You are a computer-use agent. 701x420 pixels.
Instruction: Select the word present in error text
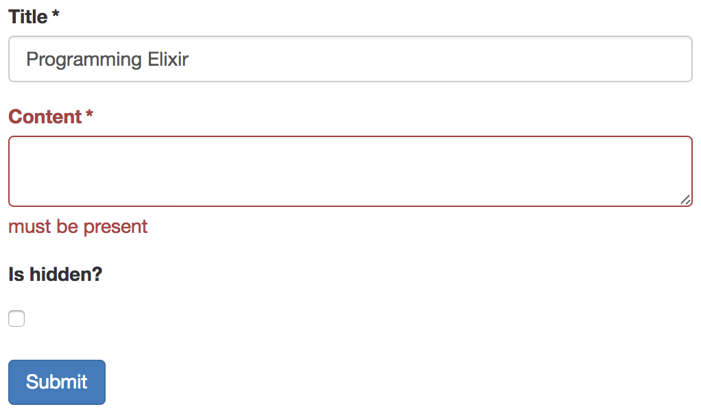pos(115,227)
